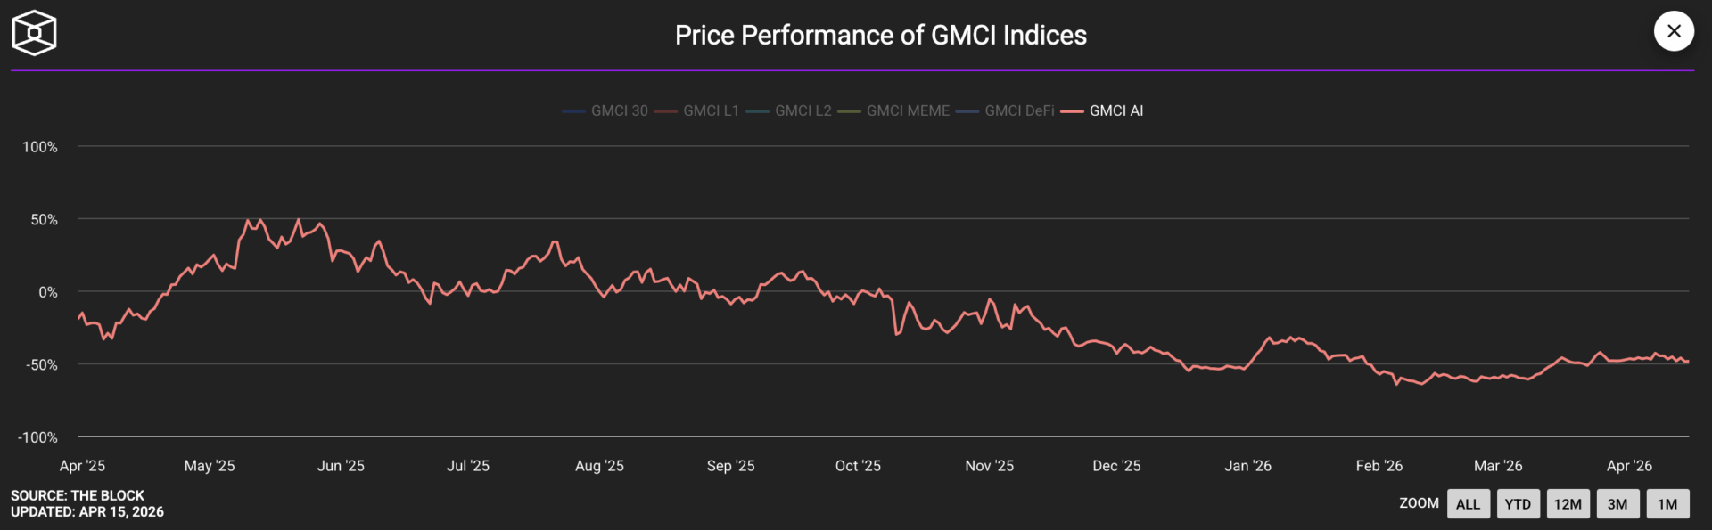Click the "100%" y-axis label
This screenshot has height=530, width=1712.
[x=40, y=147]
